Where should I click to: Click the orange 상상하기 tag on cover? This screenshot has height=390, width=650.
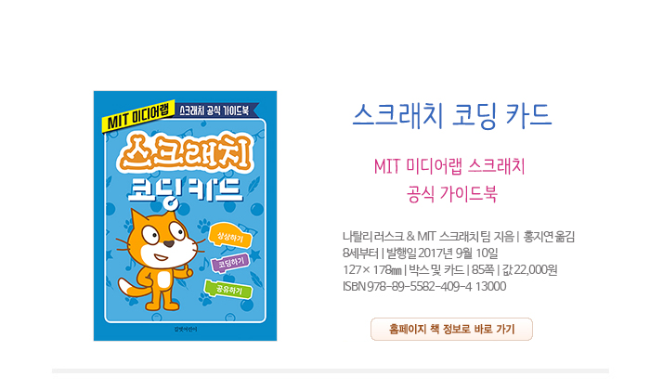coord(230,237)
